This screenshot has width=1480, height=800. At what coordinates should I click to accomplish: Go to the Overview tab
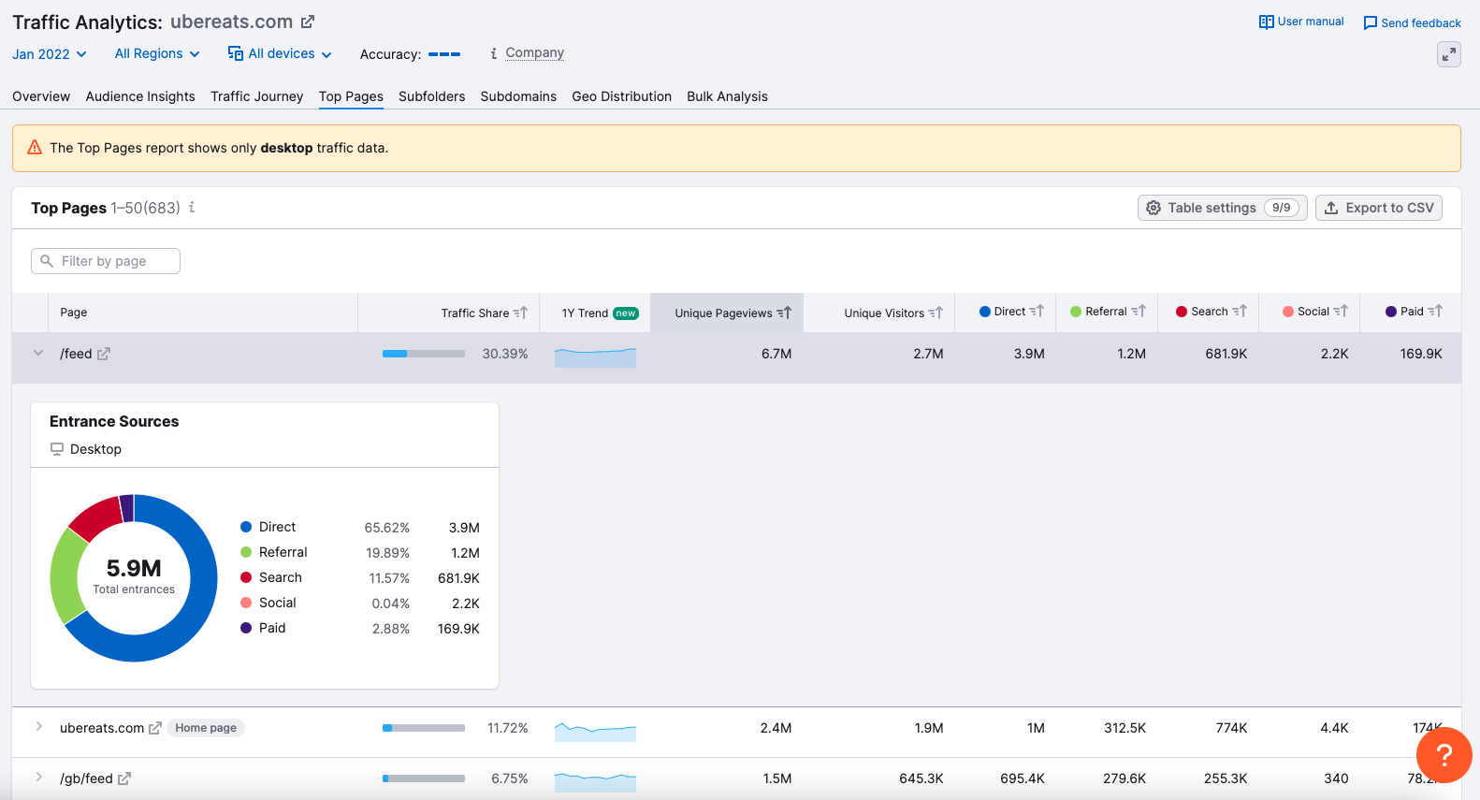(x=41, y=96)
